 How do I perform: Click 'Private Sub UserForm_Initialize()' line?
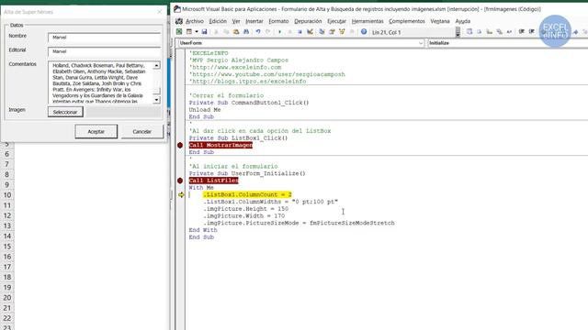247,173
